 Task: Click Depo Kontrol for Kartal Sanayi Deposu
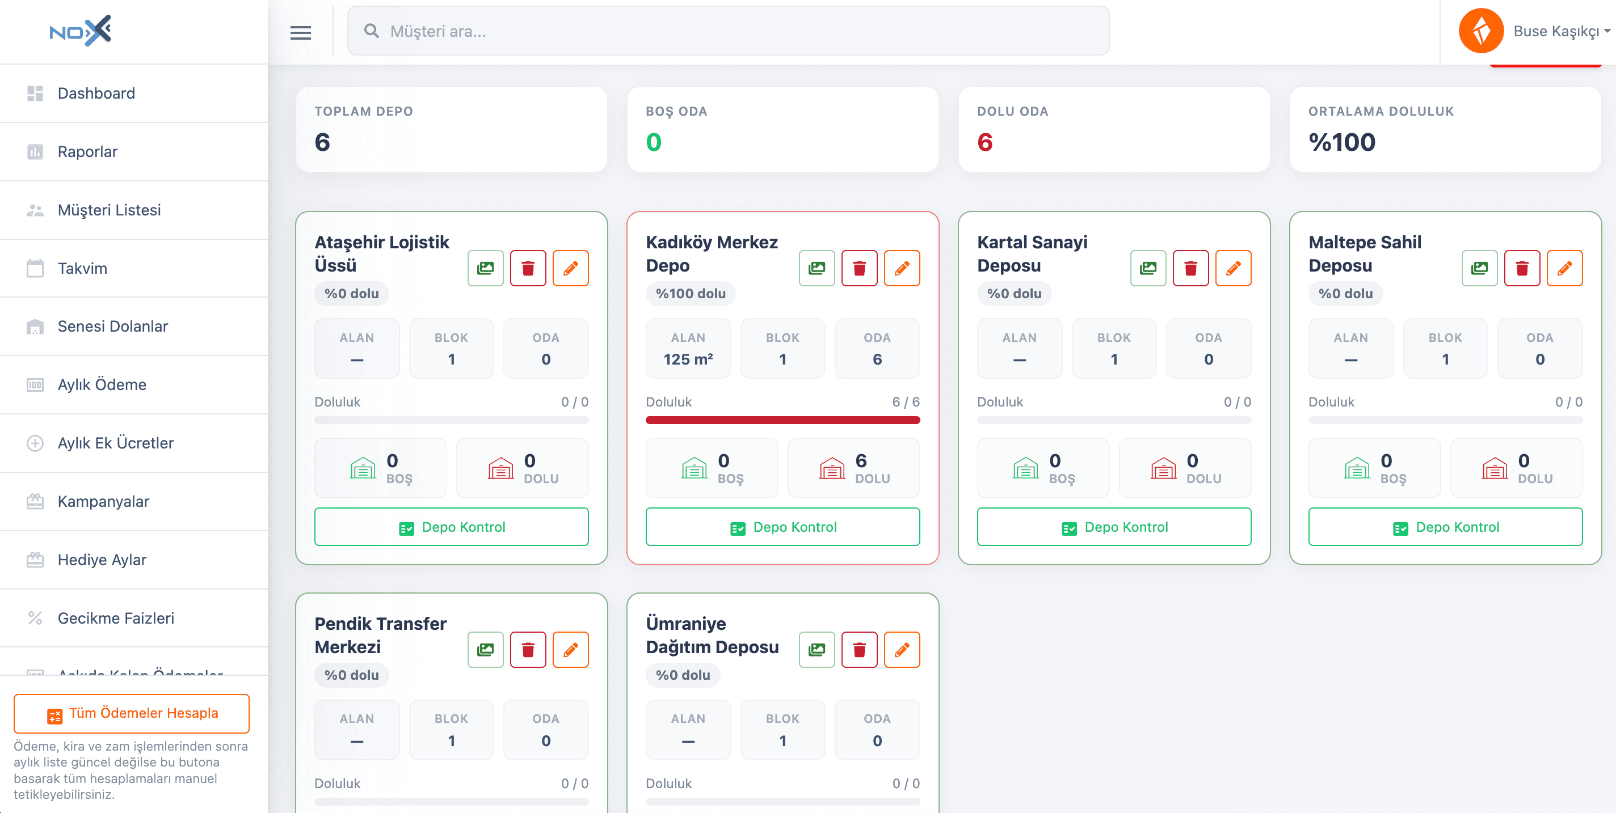point(1114,527)
